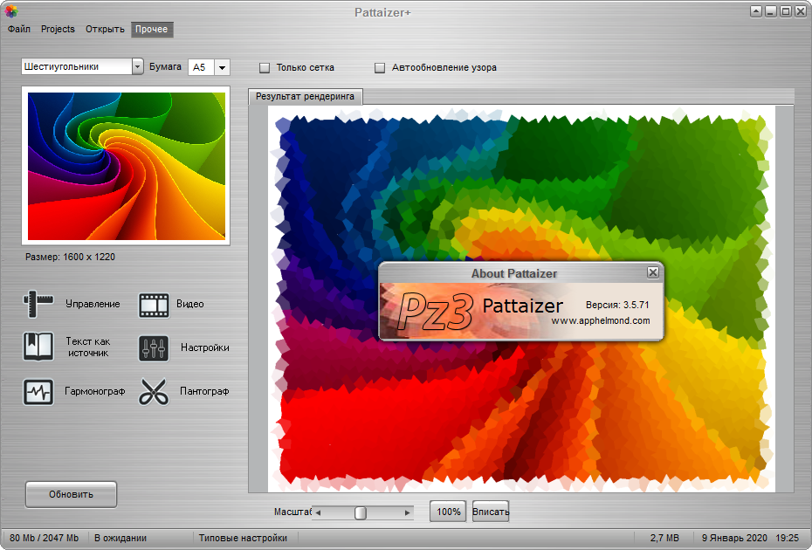This screenshot has height=550, width=812.
Task: Open the Настройки sliders icon
Action: (x=154, y=348)
